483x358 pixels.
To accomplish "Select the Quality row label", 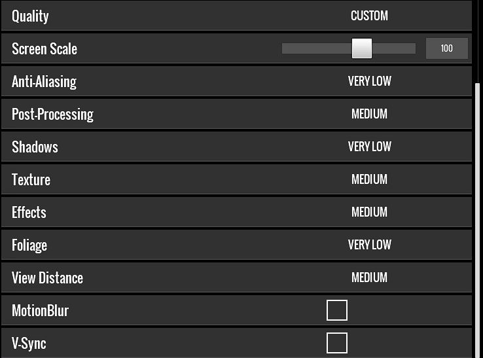I will pos(30,16).
